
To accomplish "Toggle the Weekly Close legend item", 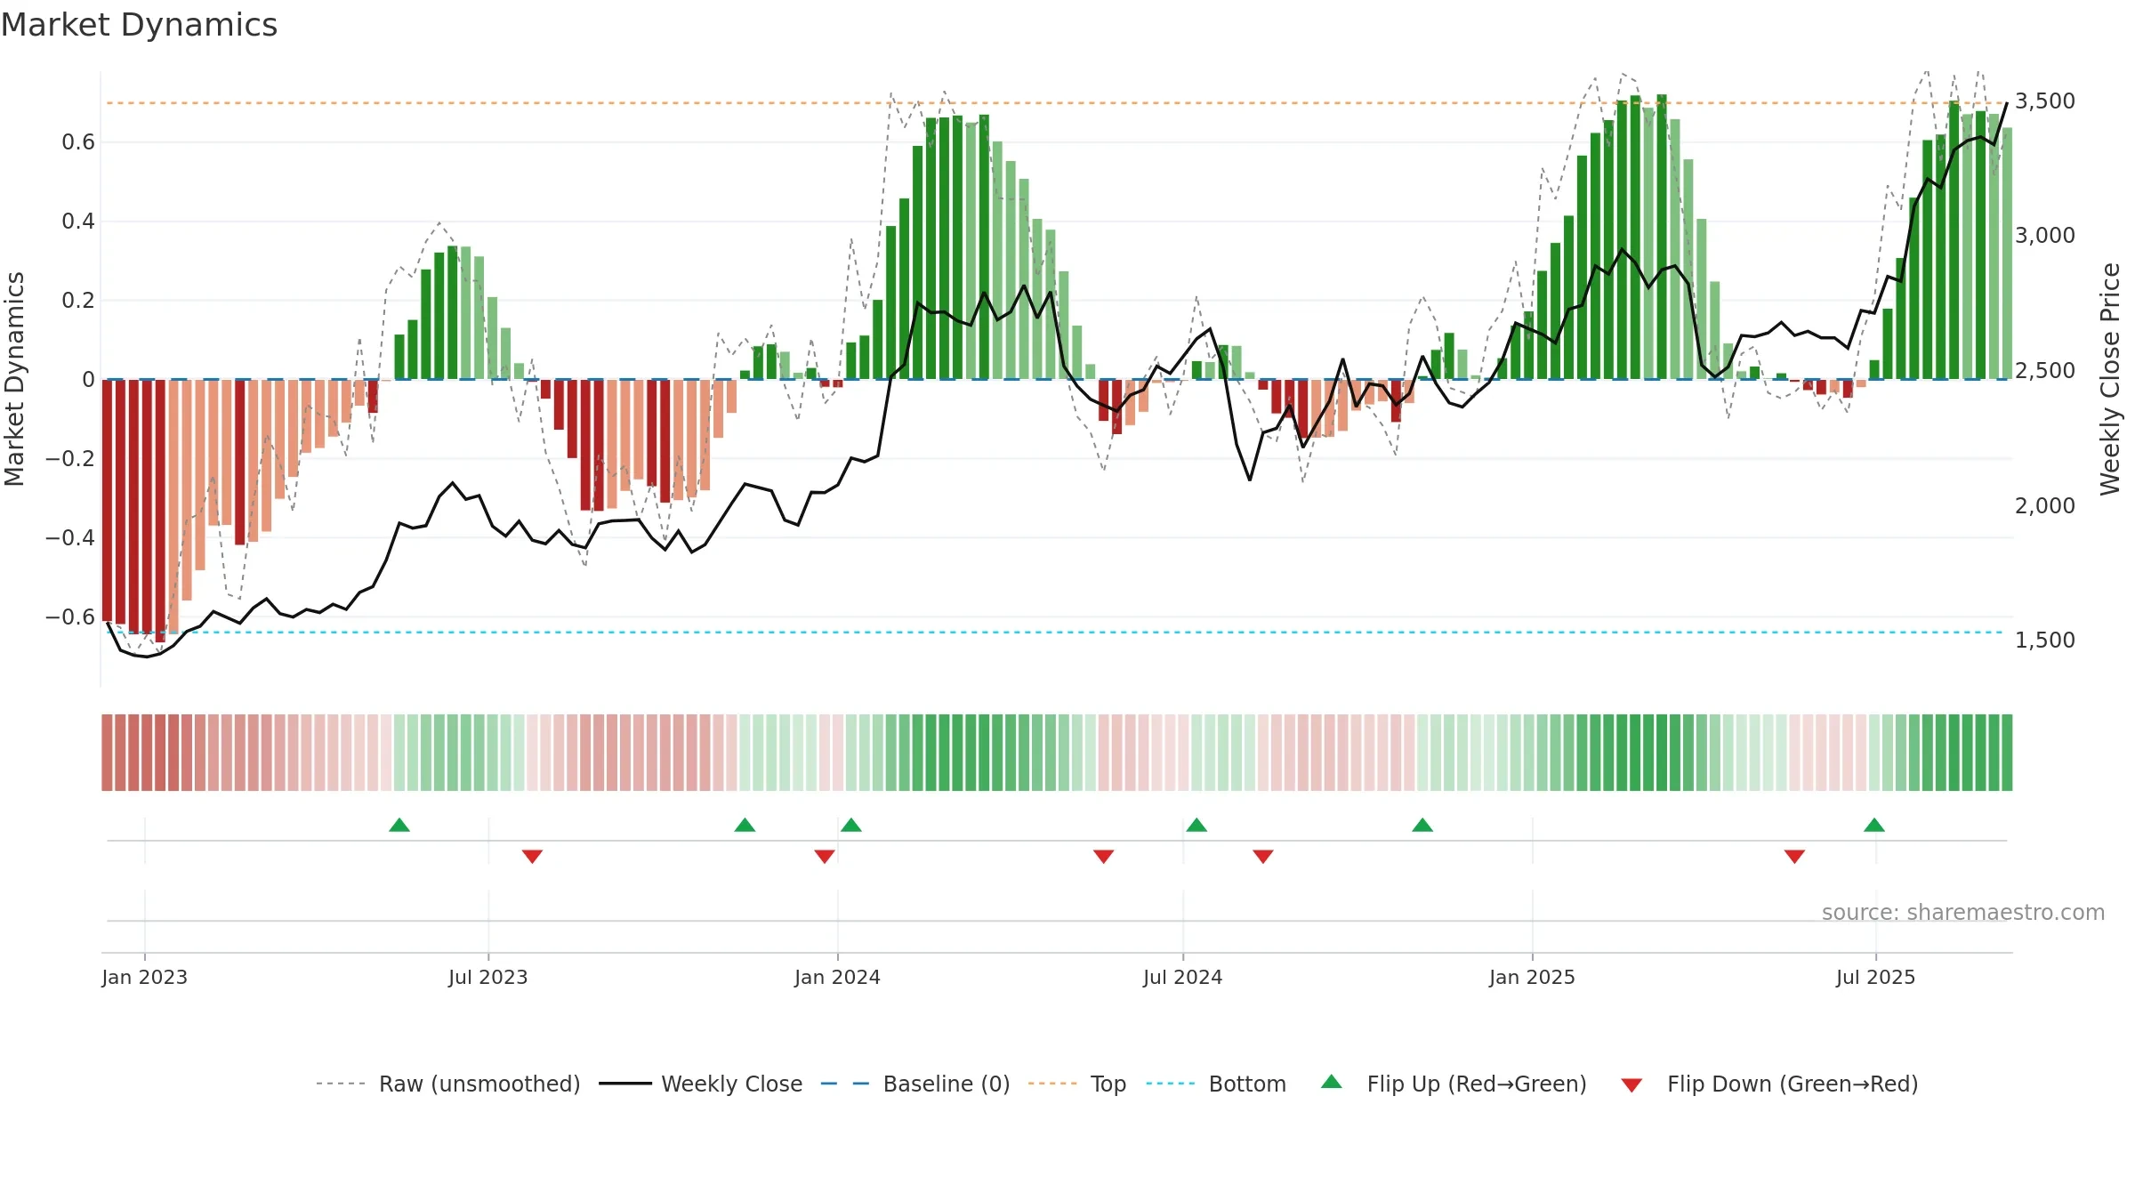I will click(701, 1084).
